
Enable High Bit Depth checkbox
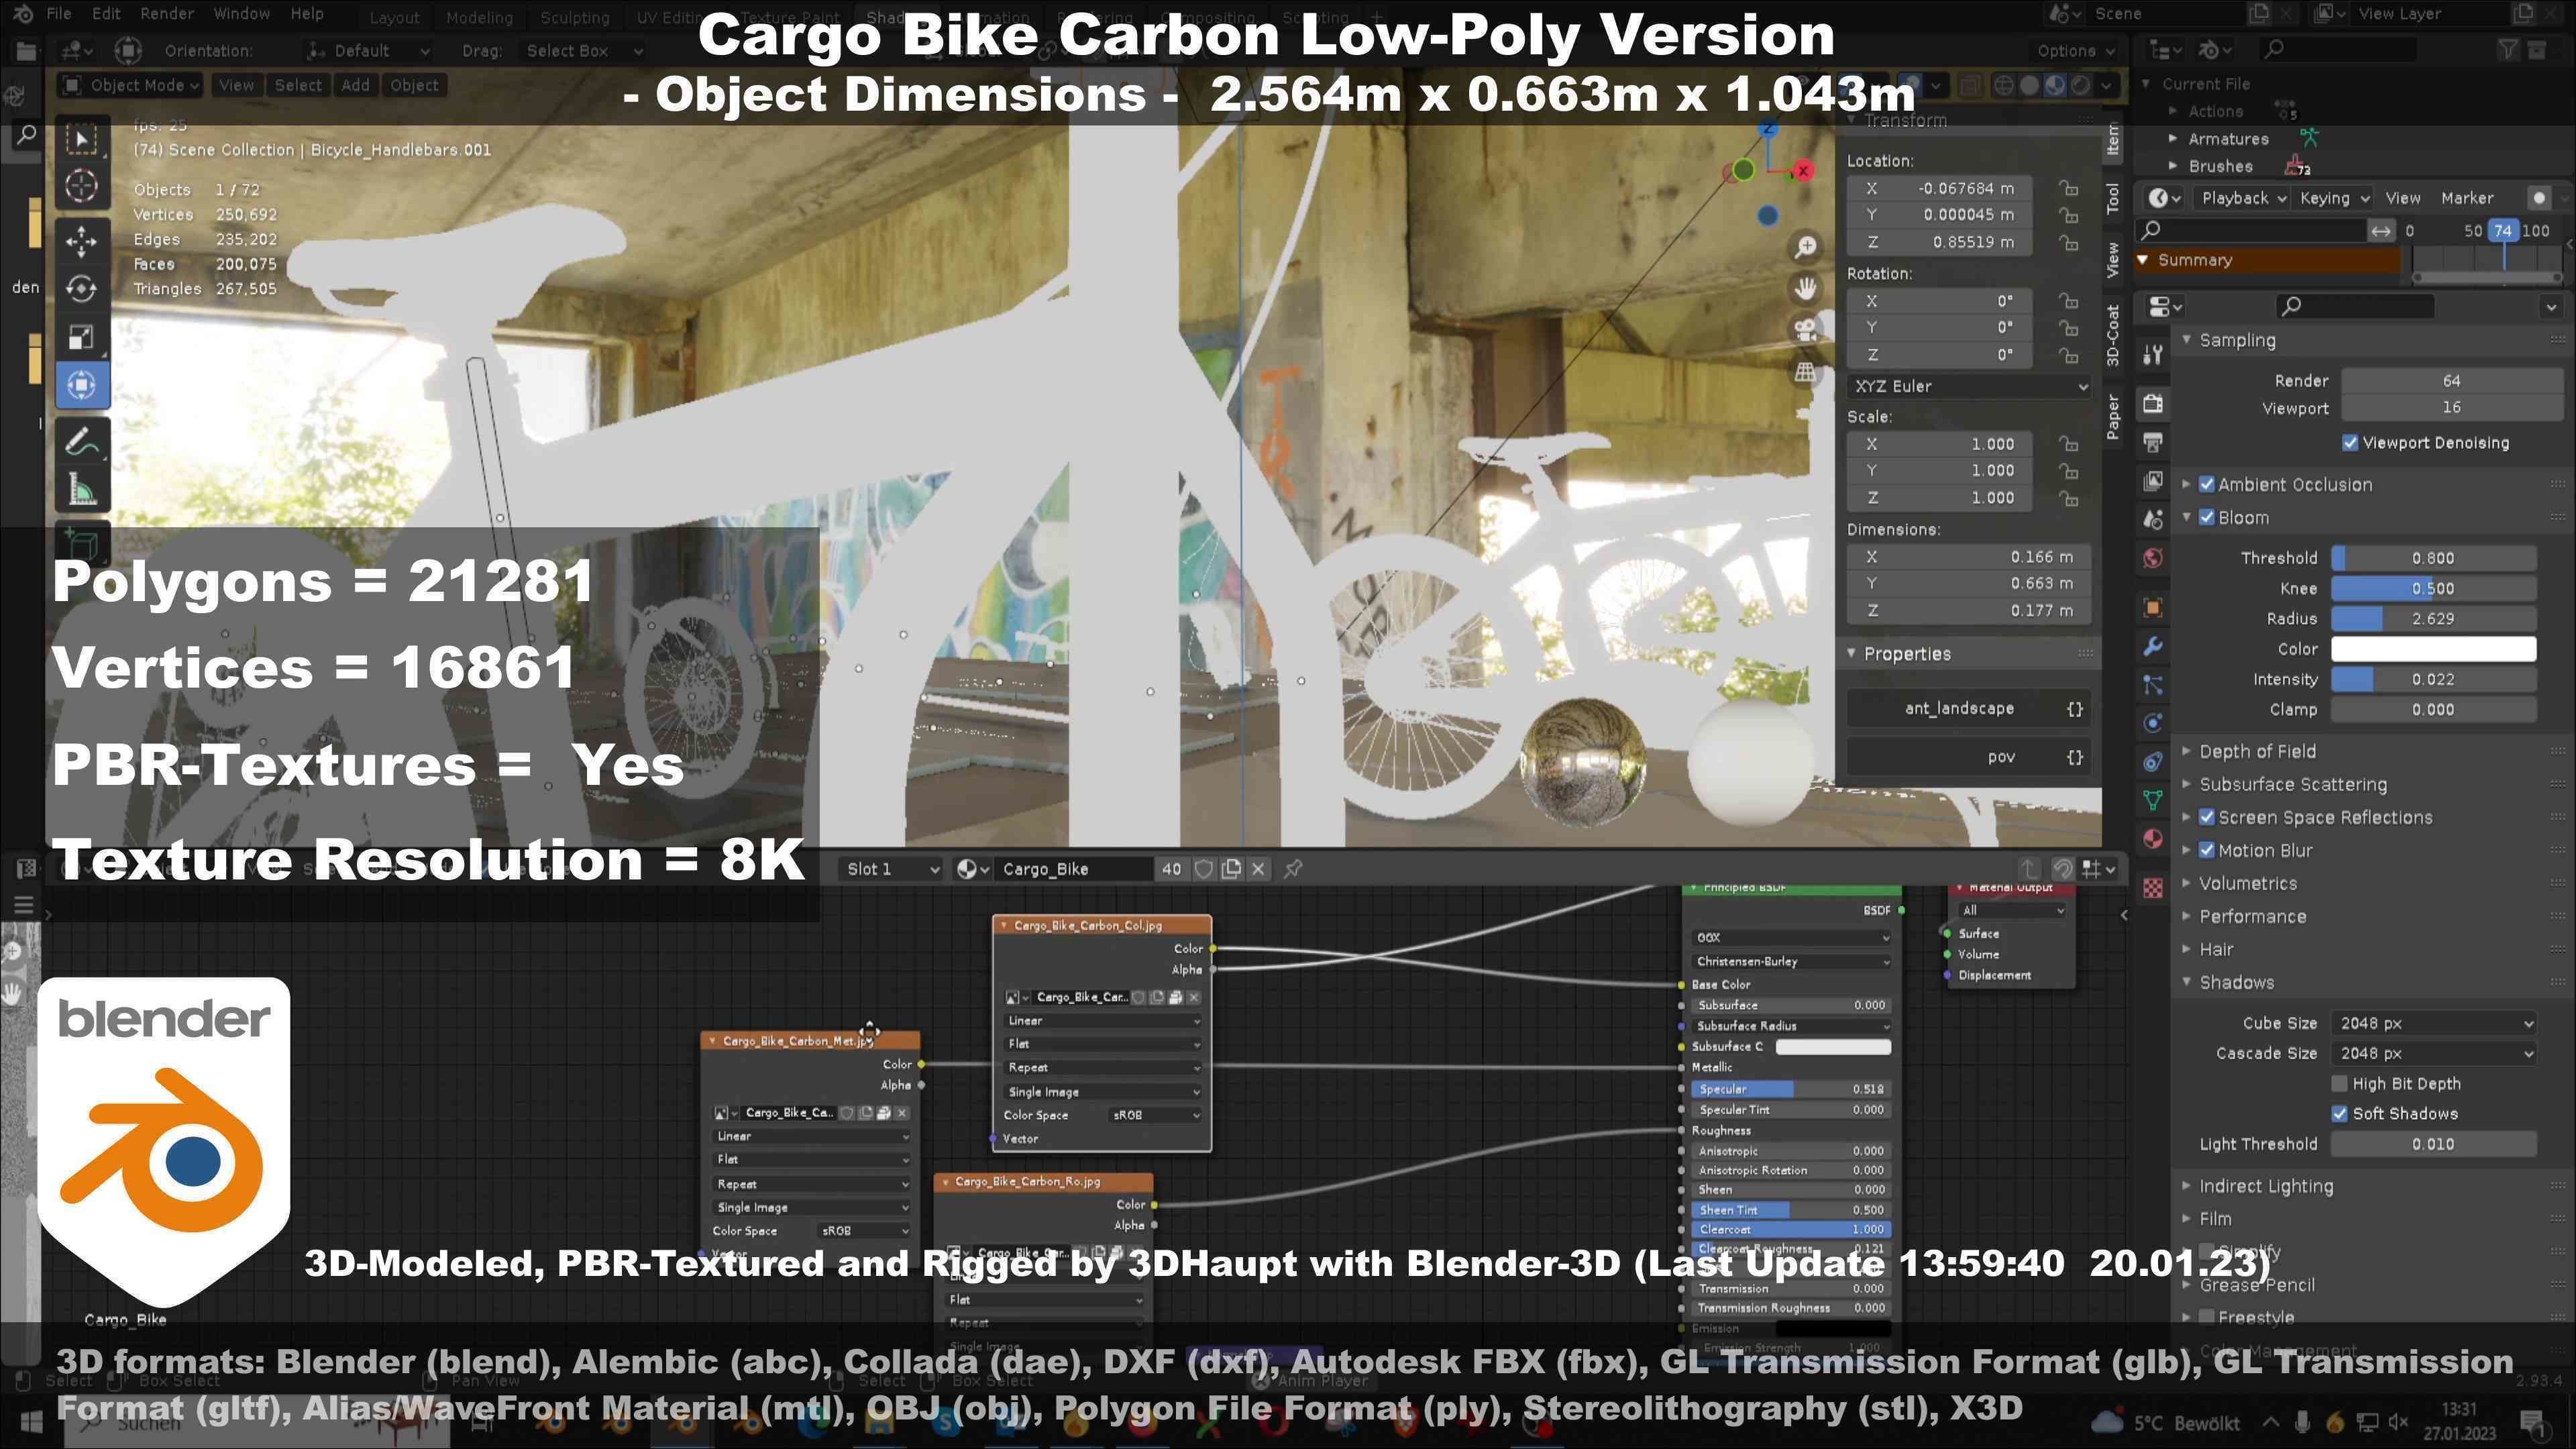tap(2340, 1083)
